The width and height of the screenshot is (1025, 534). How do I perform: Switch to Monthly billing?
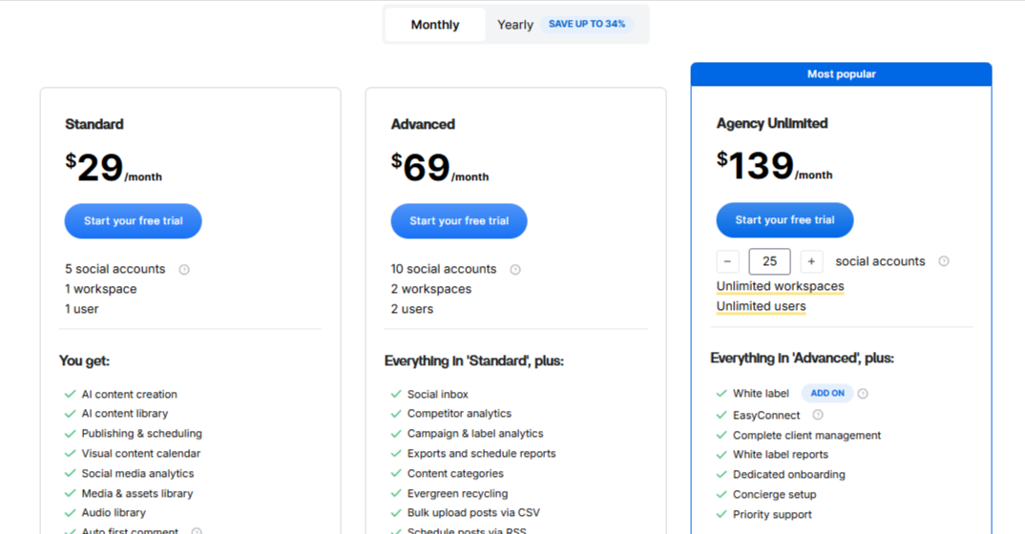point(435,25)
